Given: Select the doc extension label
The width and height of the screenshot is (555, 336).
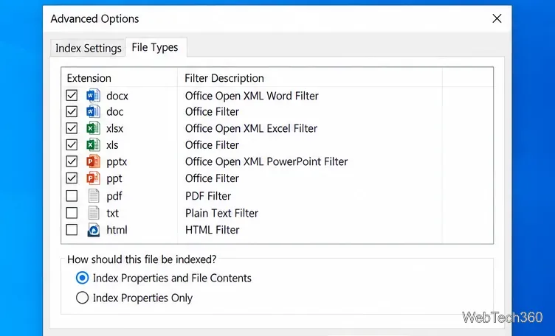Looking at the screenshot, I should pyautogui.click(x=115, y=112).
